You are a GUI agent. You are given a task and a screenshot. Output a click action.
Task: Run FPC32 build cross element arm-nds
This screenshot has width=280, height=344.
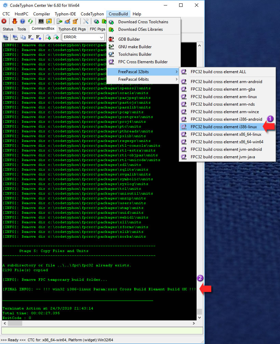[x=227, y=104]
